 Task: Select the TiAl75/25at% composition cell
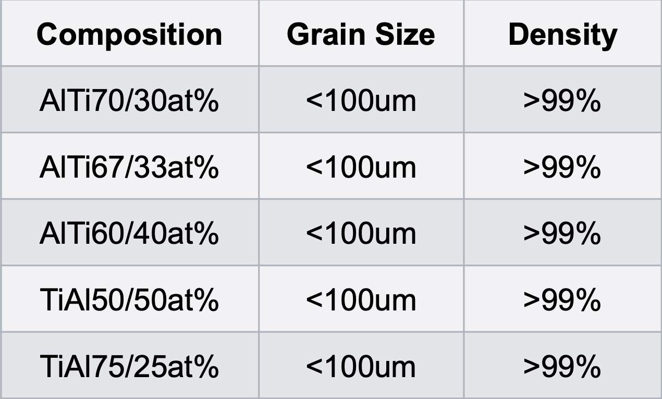[x=129, y=366]
